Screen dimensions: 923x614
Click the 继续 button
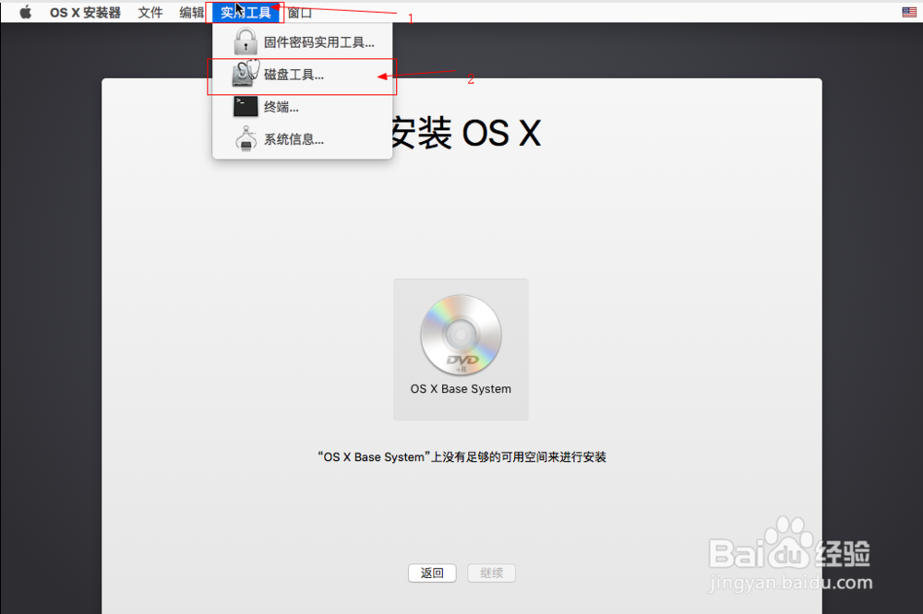pyautogui.click(x=491, y=573)
